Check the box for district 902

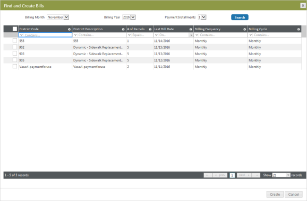coord(15,47)
